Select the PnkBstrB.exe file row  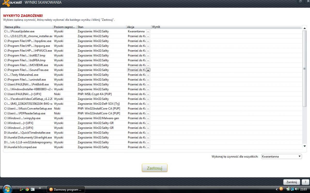coord(153,84)
